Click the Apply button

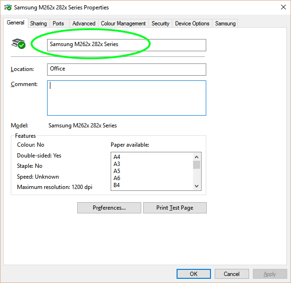(270, 274)
